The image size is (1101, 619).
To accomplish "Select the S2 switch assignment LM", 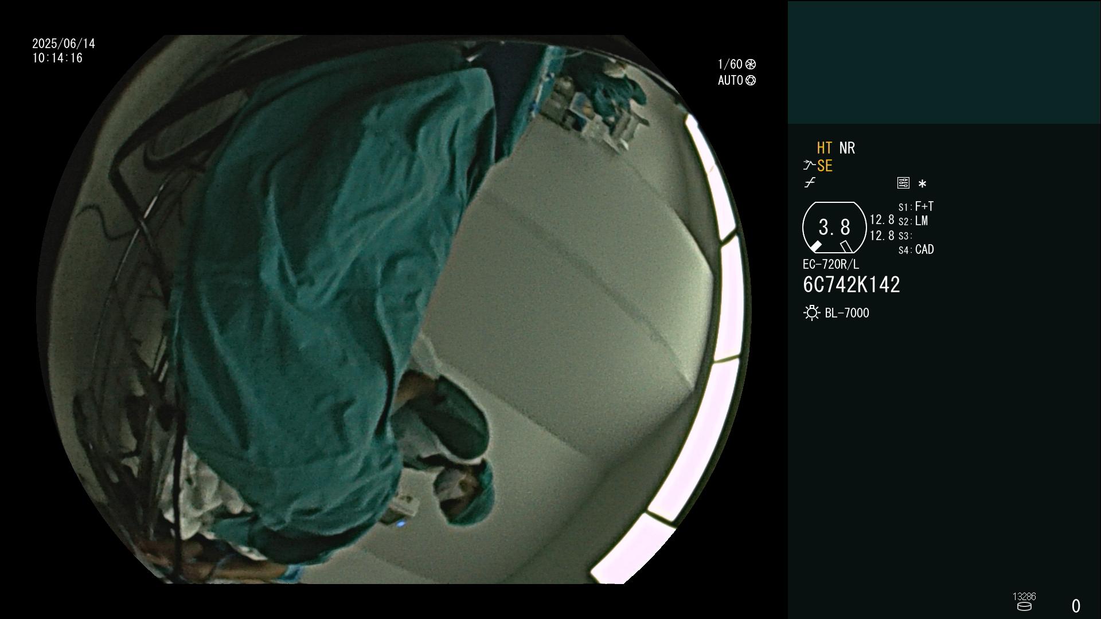I will click(x=913, y=221).
